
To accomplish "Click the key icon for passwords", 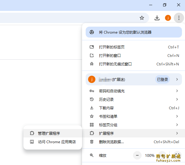I will 92,91.
